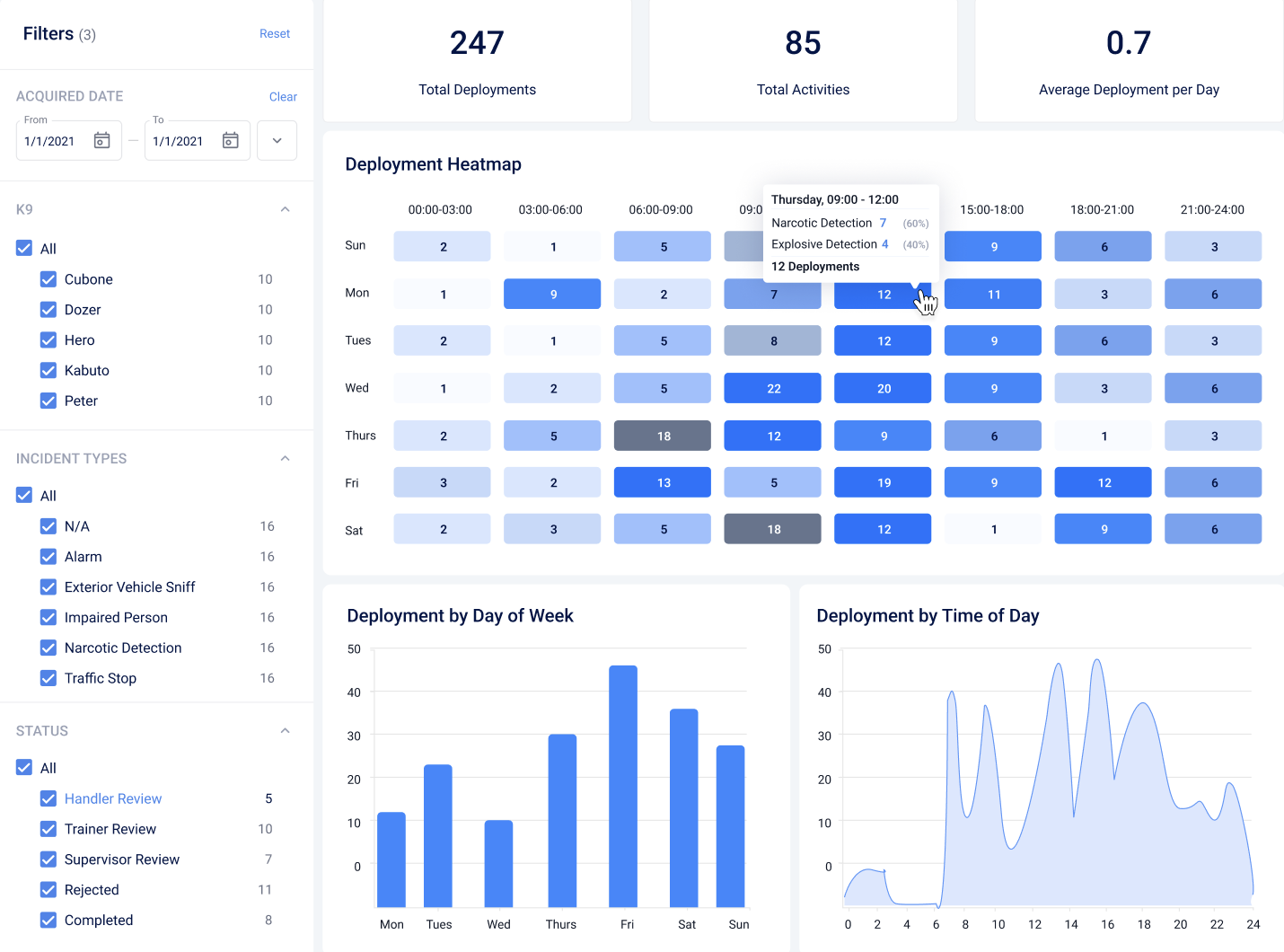Click the Handler Review status label

pyautogui.click(x=113, y=798)
